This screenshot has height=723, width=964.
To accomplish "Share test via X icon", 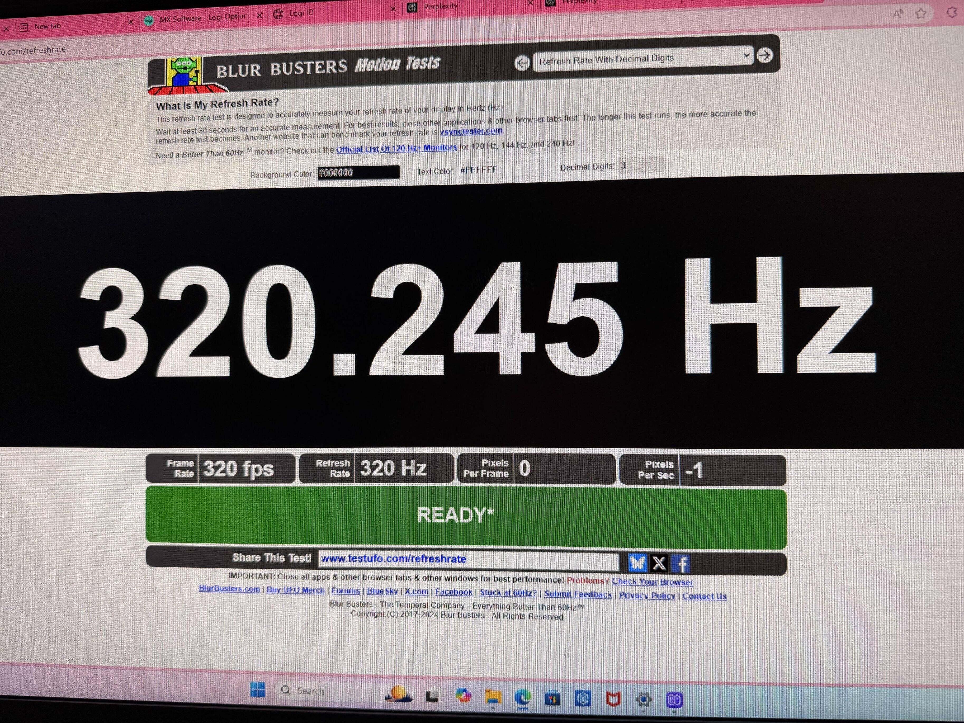I will coord(659,563).
